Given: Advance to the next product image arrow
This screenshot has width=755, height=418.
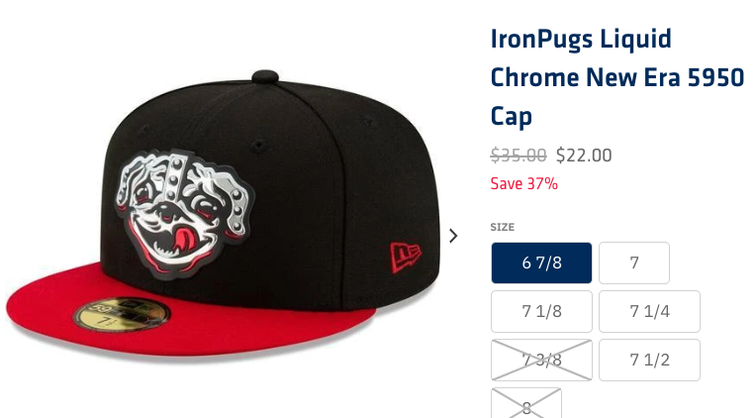Looking at the screenshot, I should (453, 236).
